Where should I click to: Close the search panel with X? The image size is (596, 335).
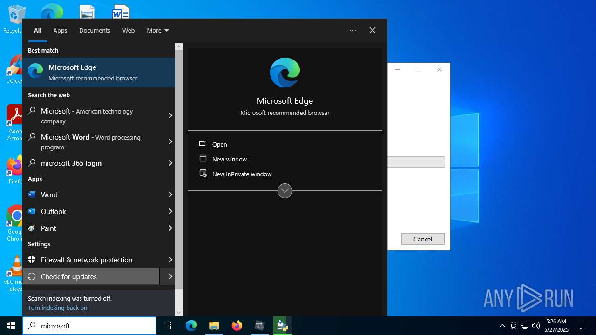click(372, 30)
